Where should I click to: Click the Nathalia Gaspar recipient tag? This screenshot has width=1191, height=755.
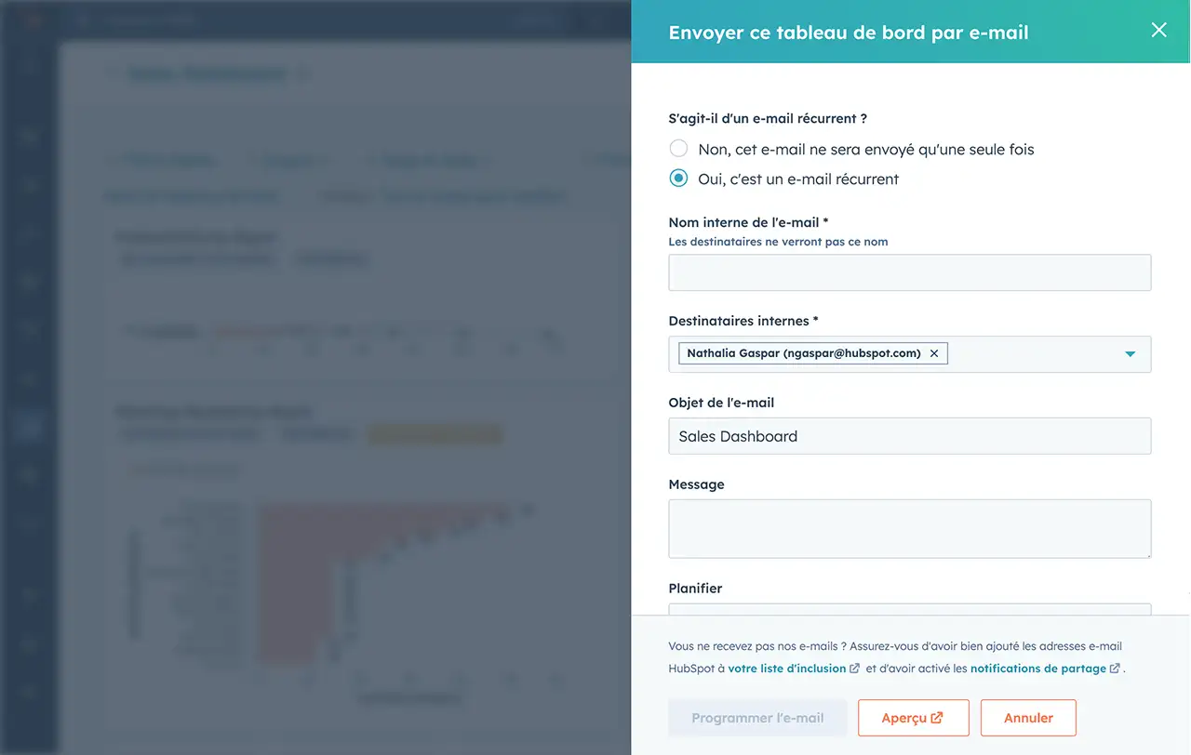803,353
